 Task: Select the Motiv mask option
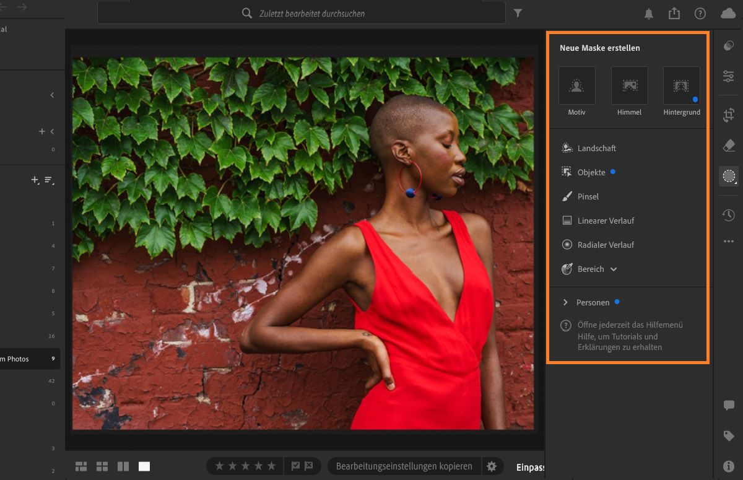coord(576,86)
